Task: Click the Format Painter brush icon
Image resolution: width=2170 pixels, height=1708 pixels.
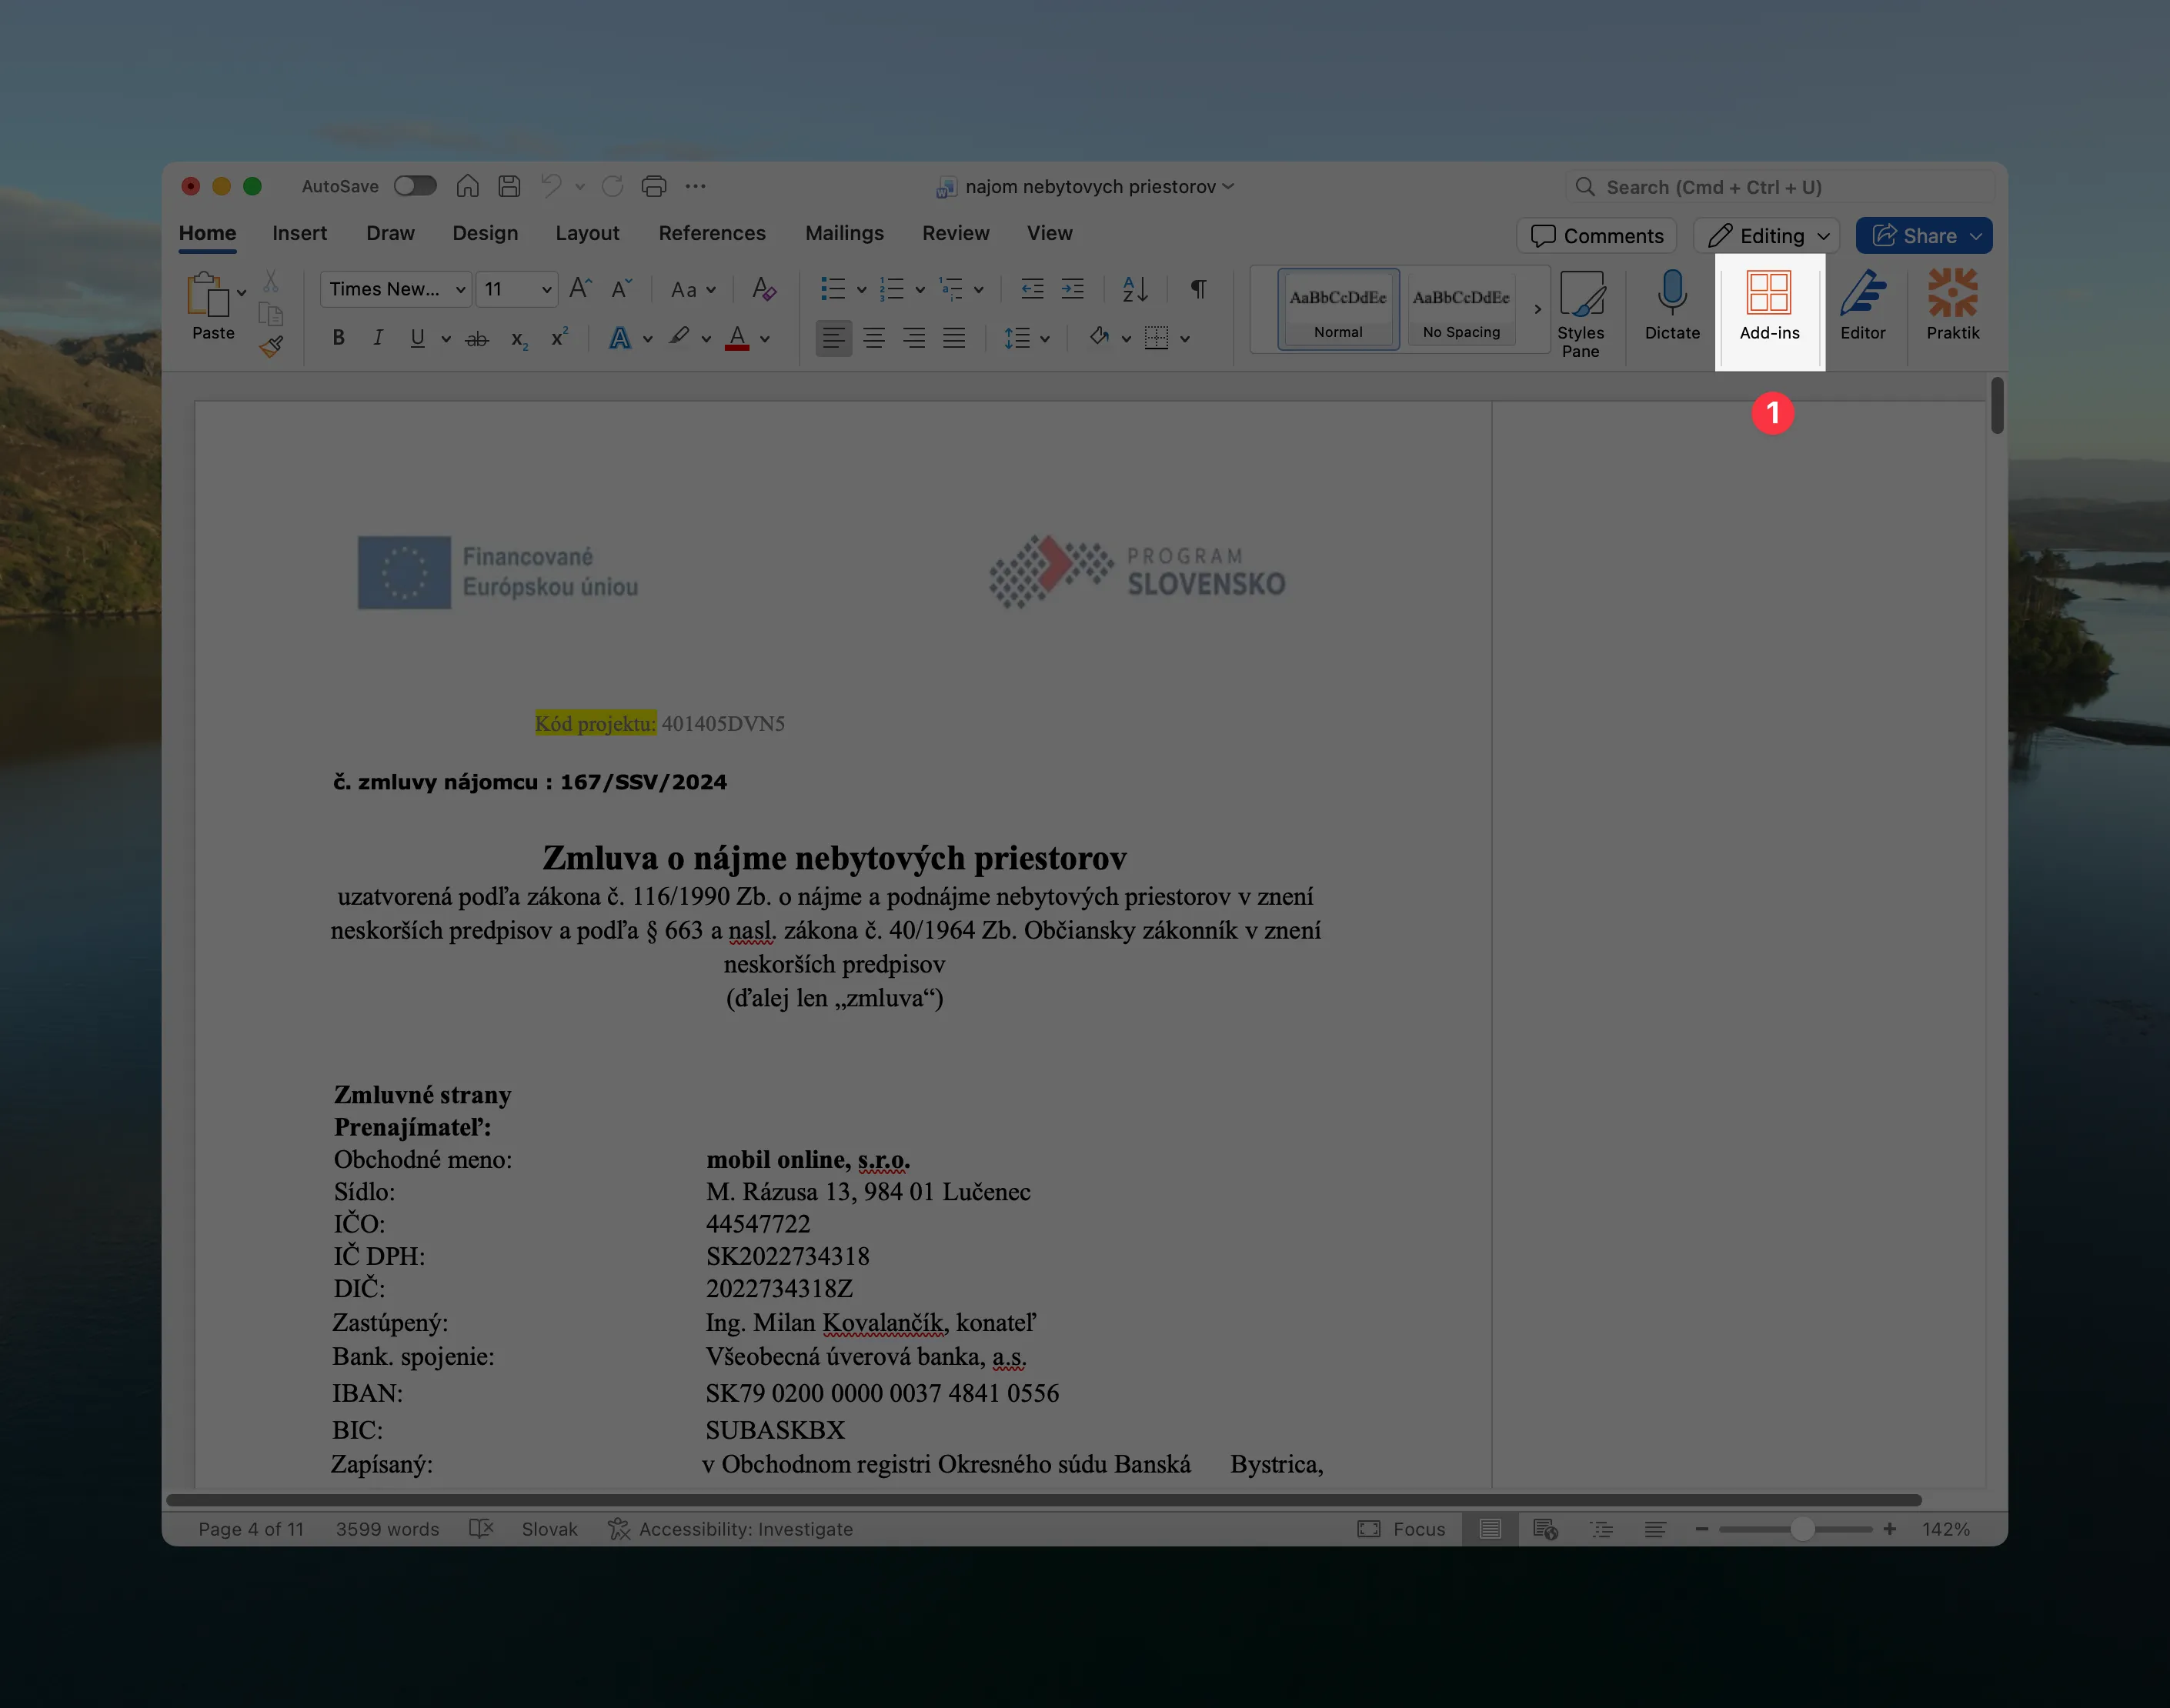Action: coord(271,347)
